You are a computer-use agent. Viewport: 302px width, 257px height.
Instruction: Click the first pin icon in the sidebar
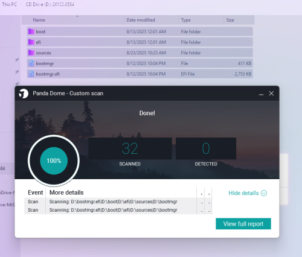coord(17,60)
